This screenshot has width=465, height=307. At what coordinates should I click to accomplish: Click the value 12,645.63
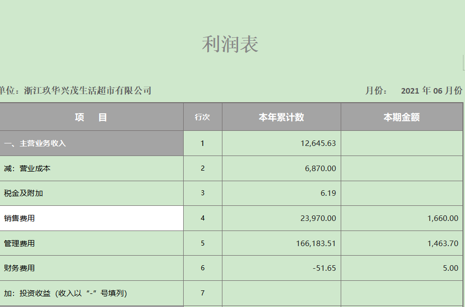click(x=318, y=143)
